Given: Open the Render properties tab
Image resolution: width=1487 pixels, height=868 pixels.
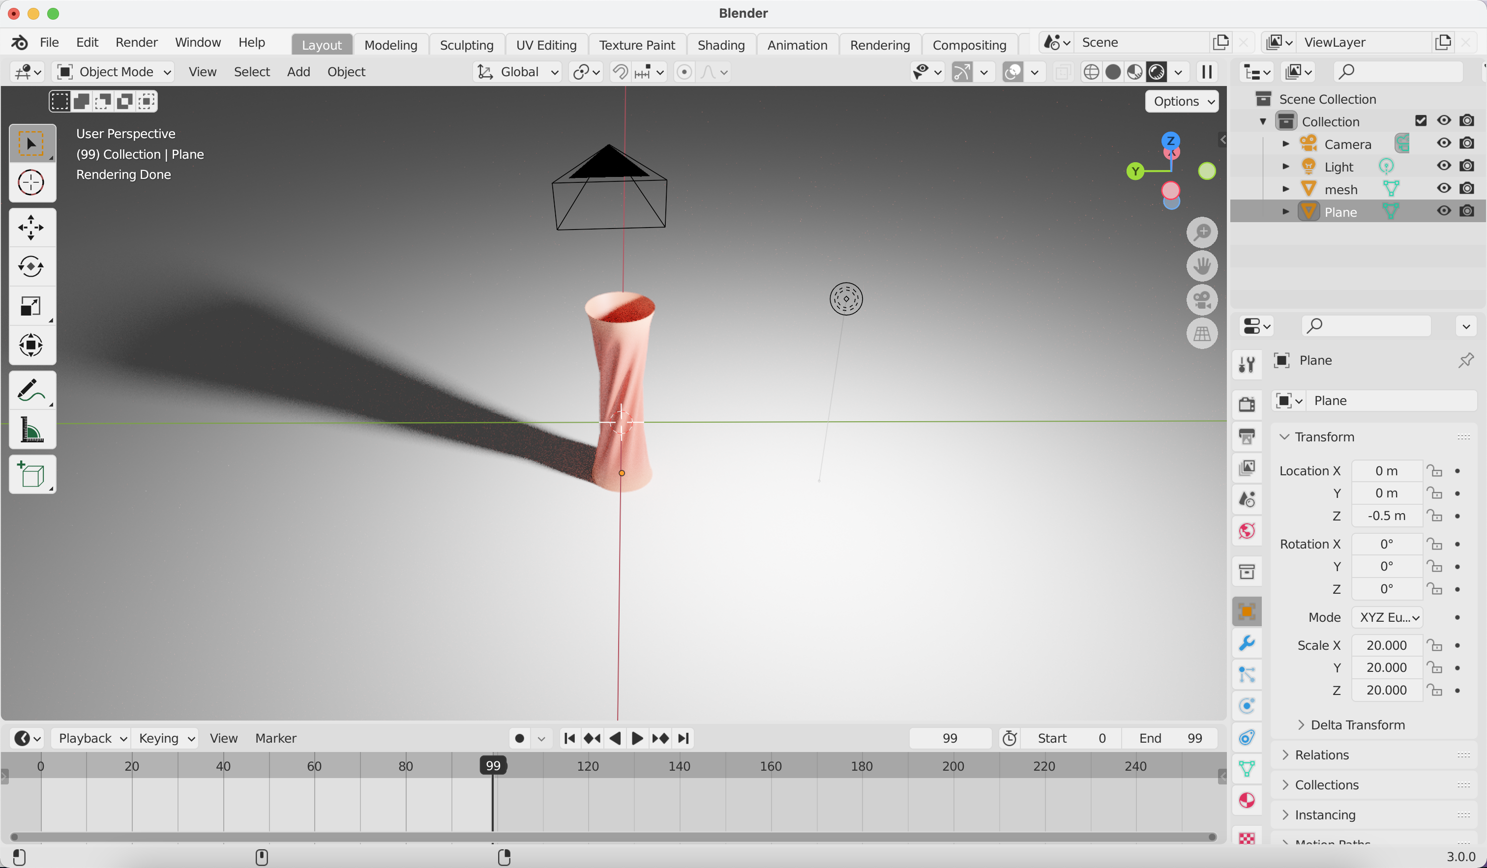Looking at the screenshot, I should tap(1247, 405).
